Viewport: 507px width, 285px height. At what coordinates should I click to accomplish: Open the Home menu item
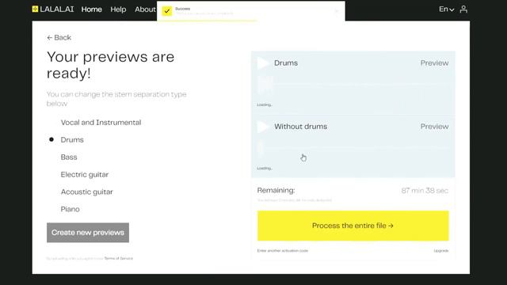92,9
